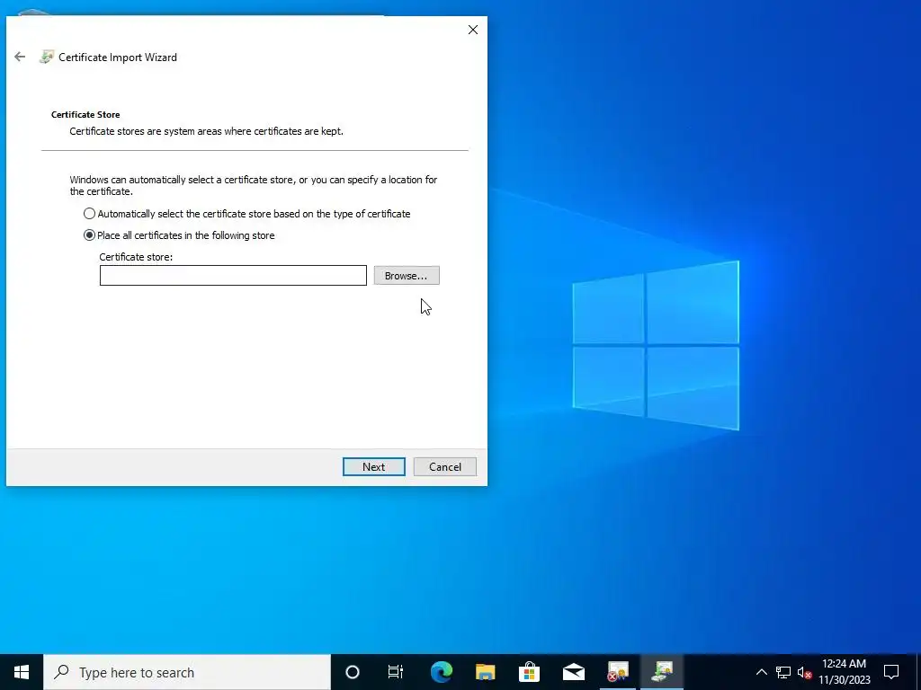Screen dimensions: 921x690
Task: Open the clock showing 12:24 AM
Action: point(844,672)
